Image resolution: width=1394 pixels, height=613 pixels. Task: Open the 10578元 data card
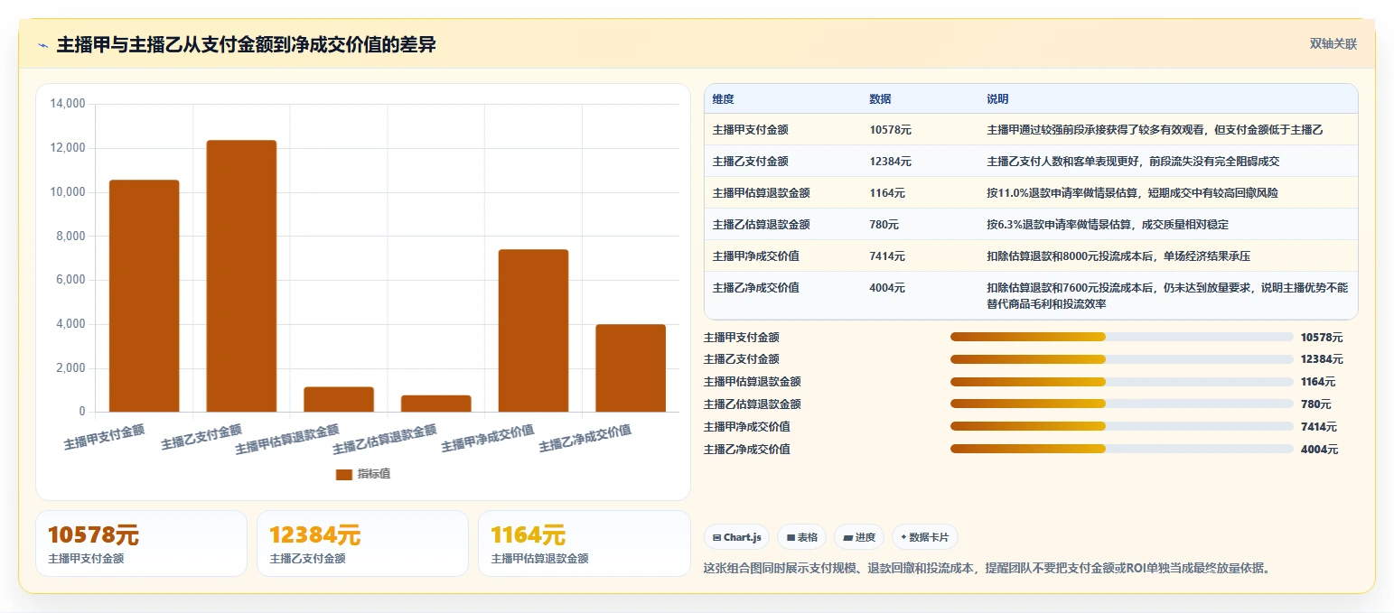(x=141, y=543)
